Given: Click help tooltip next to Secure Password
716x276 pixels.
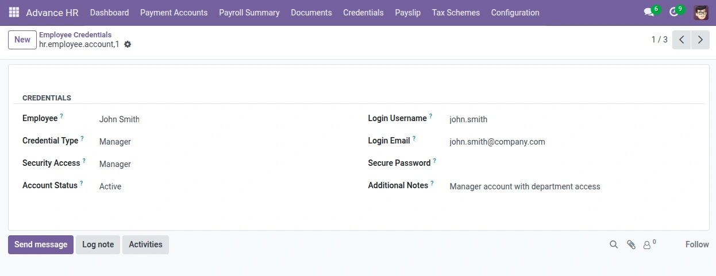Looking at the screenshot, I should pyautogui.click(x=434, y=161).
